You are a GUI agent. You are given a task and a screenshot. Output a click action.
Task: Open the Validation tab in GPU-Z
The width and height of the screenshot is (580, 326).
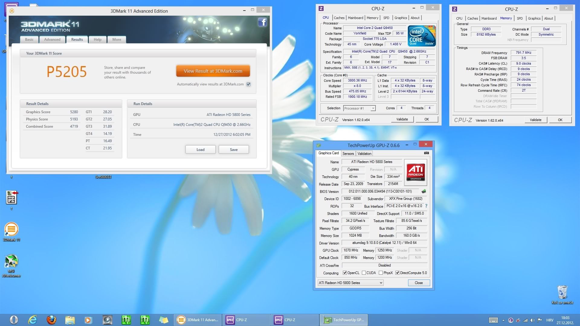364,154
